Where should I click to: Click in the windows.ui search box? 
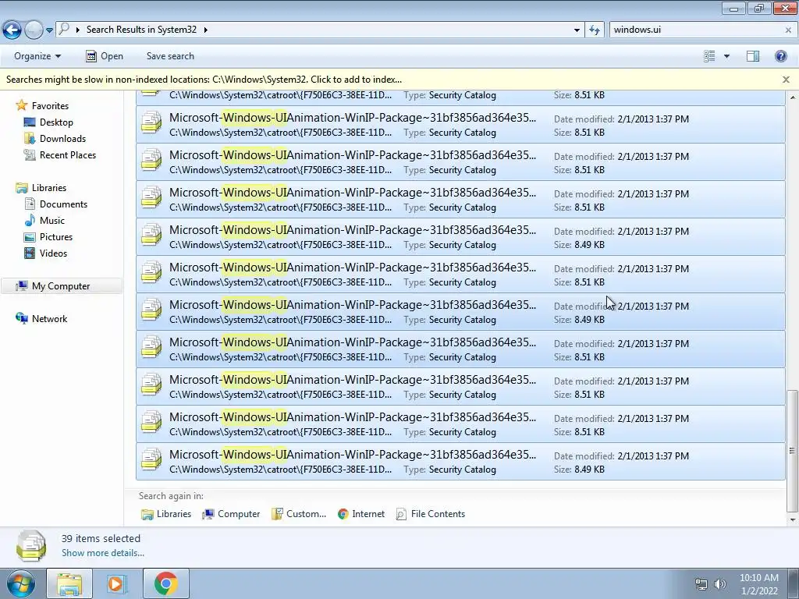coord(695,30)
